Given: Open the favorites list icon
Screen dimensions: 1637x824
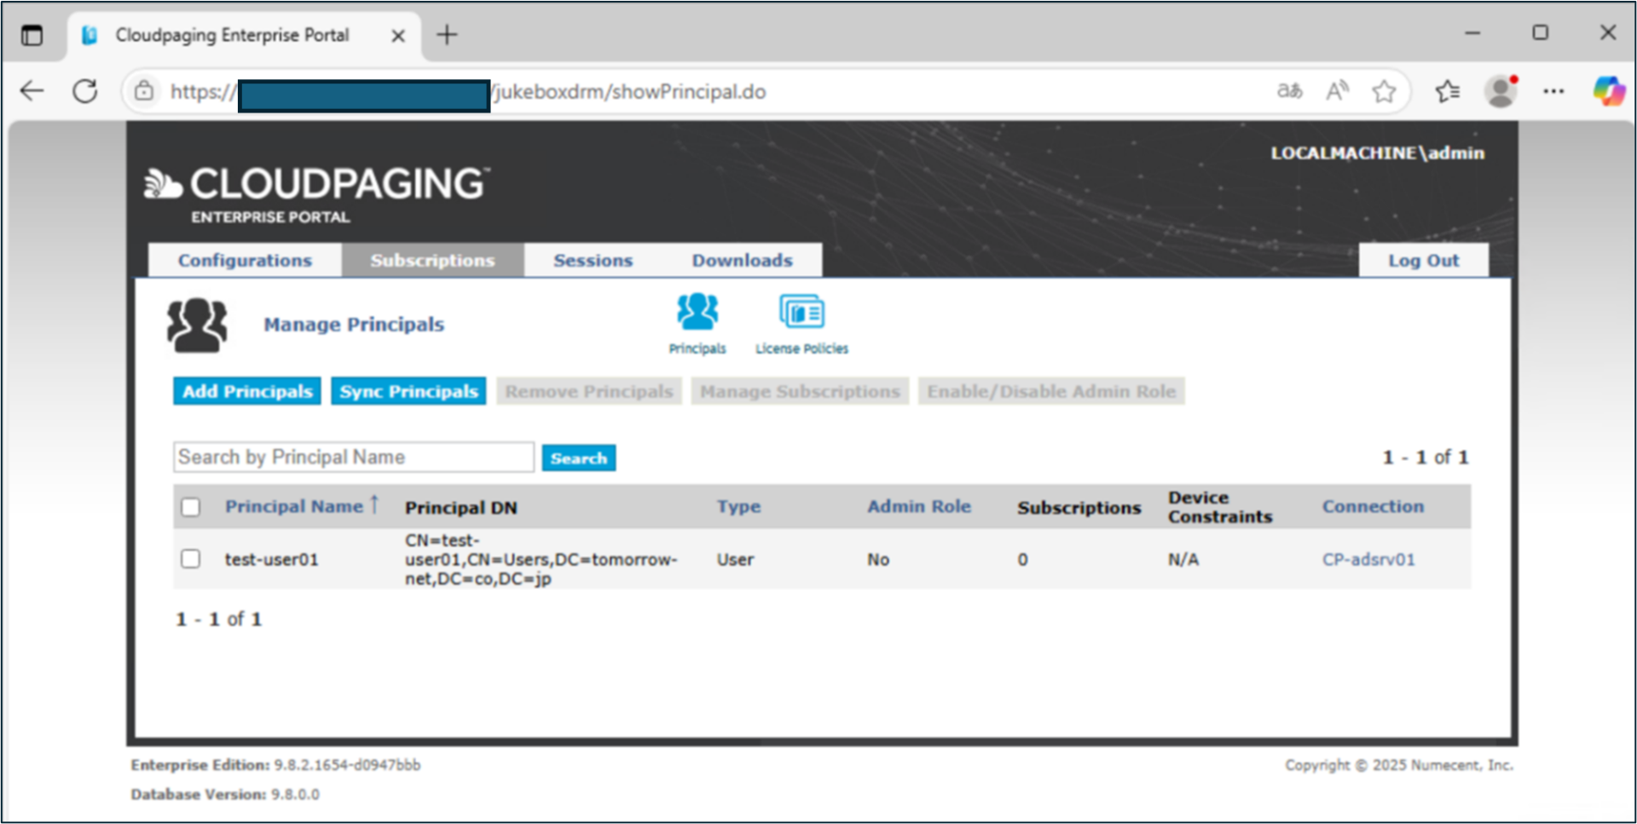Looking at the screenshot, I should tap(1447, 91).
